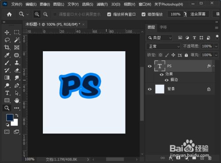Reset default foreground and background colors
Image resolution: width=221 pixels, height=163 pixels.
coord(8,125)
